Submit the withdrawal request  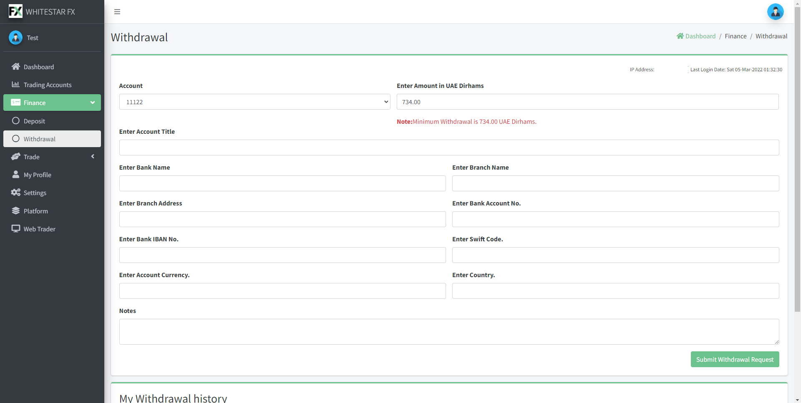tap(735, 359)
